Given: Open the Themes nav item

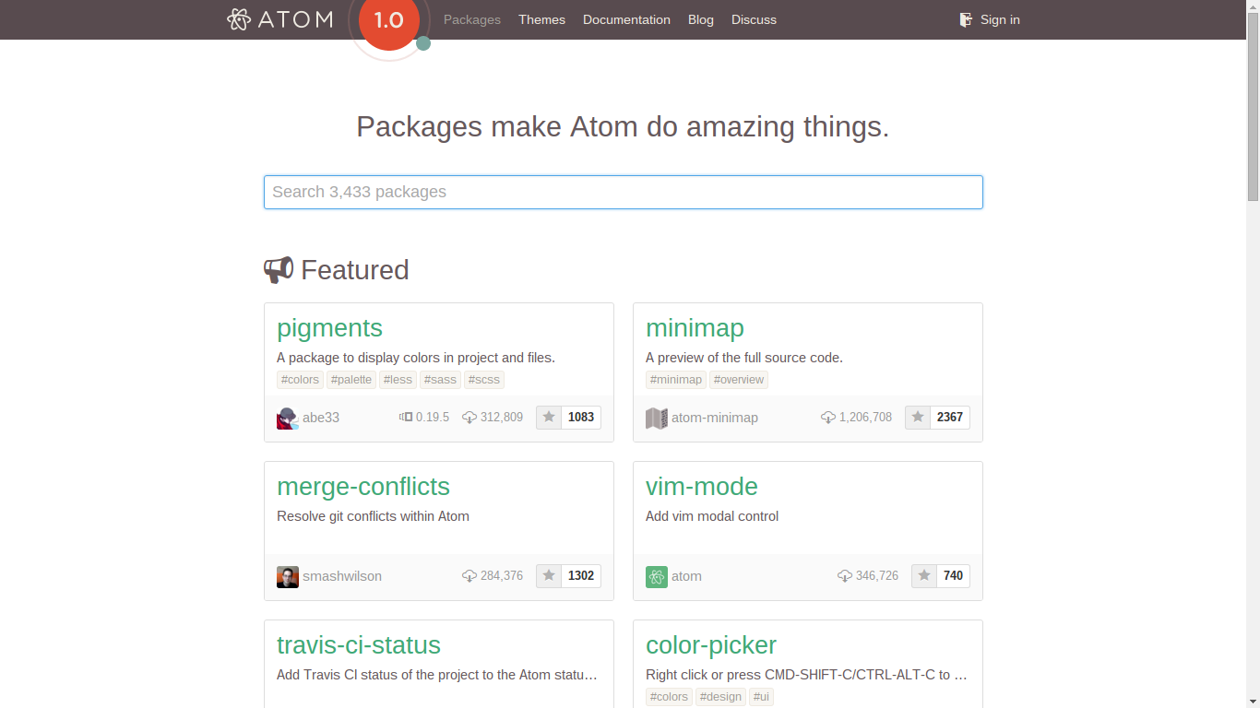Looking at the screenshot, I should click(541, 19).
